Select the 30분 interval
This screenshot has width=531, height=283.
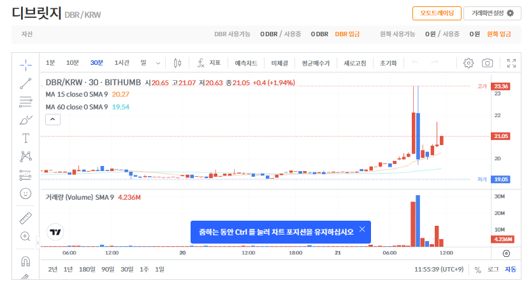click(x=96, y=63)
